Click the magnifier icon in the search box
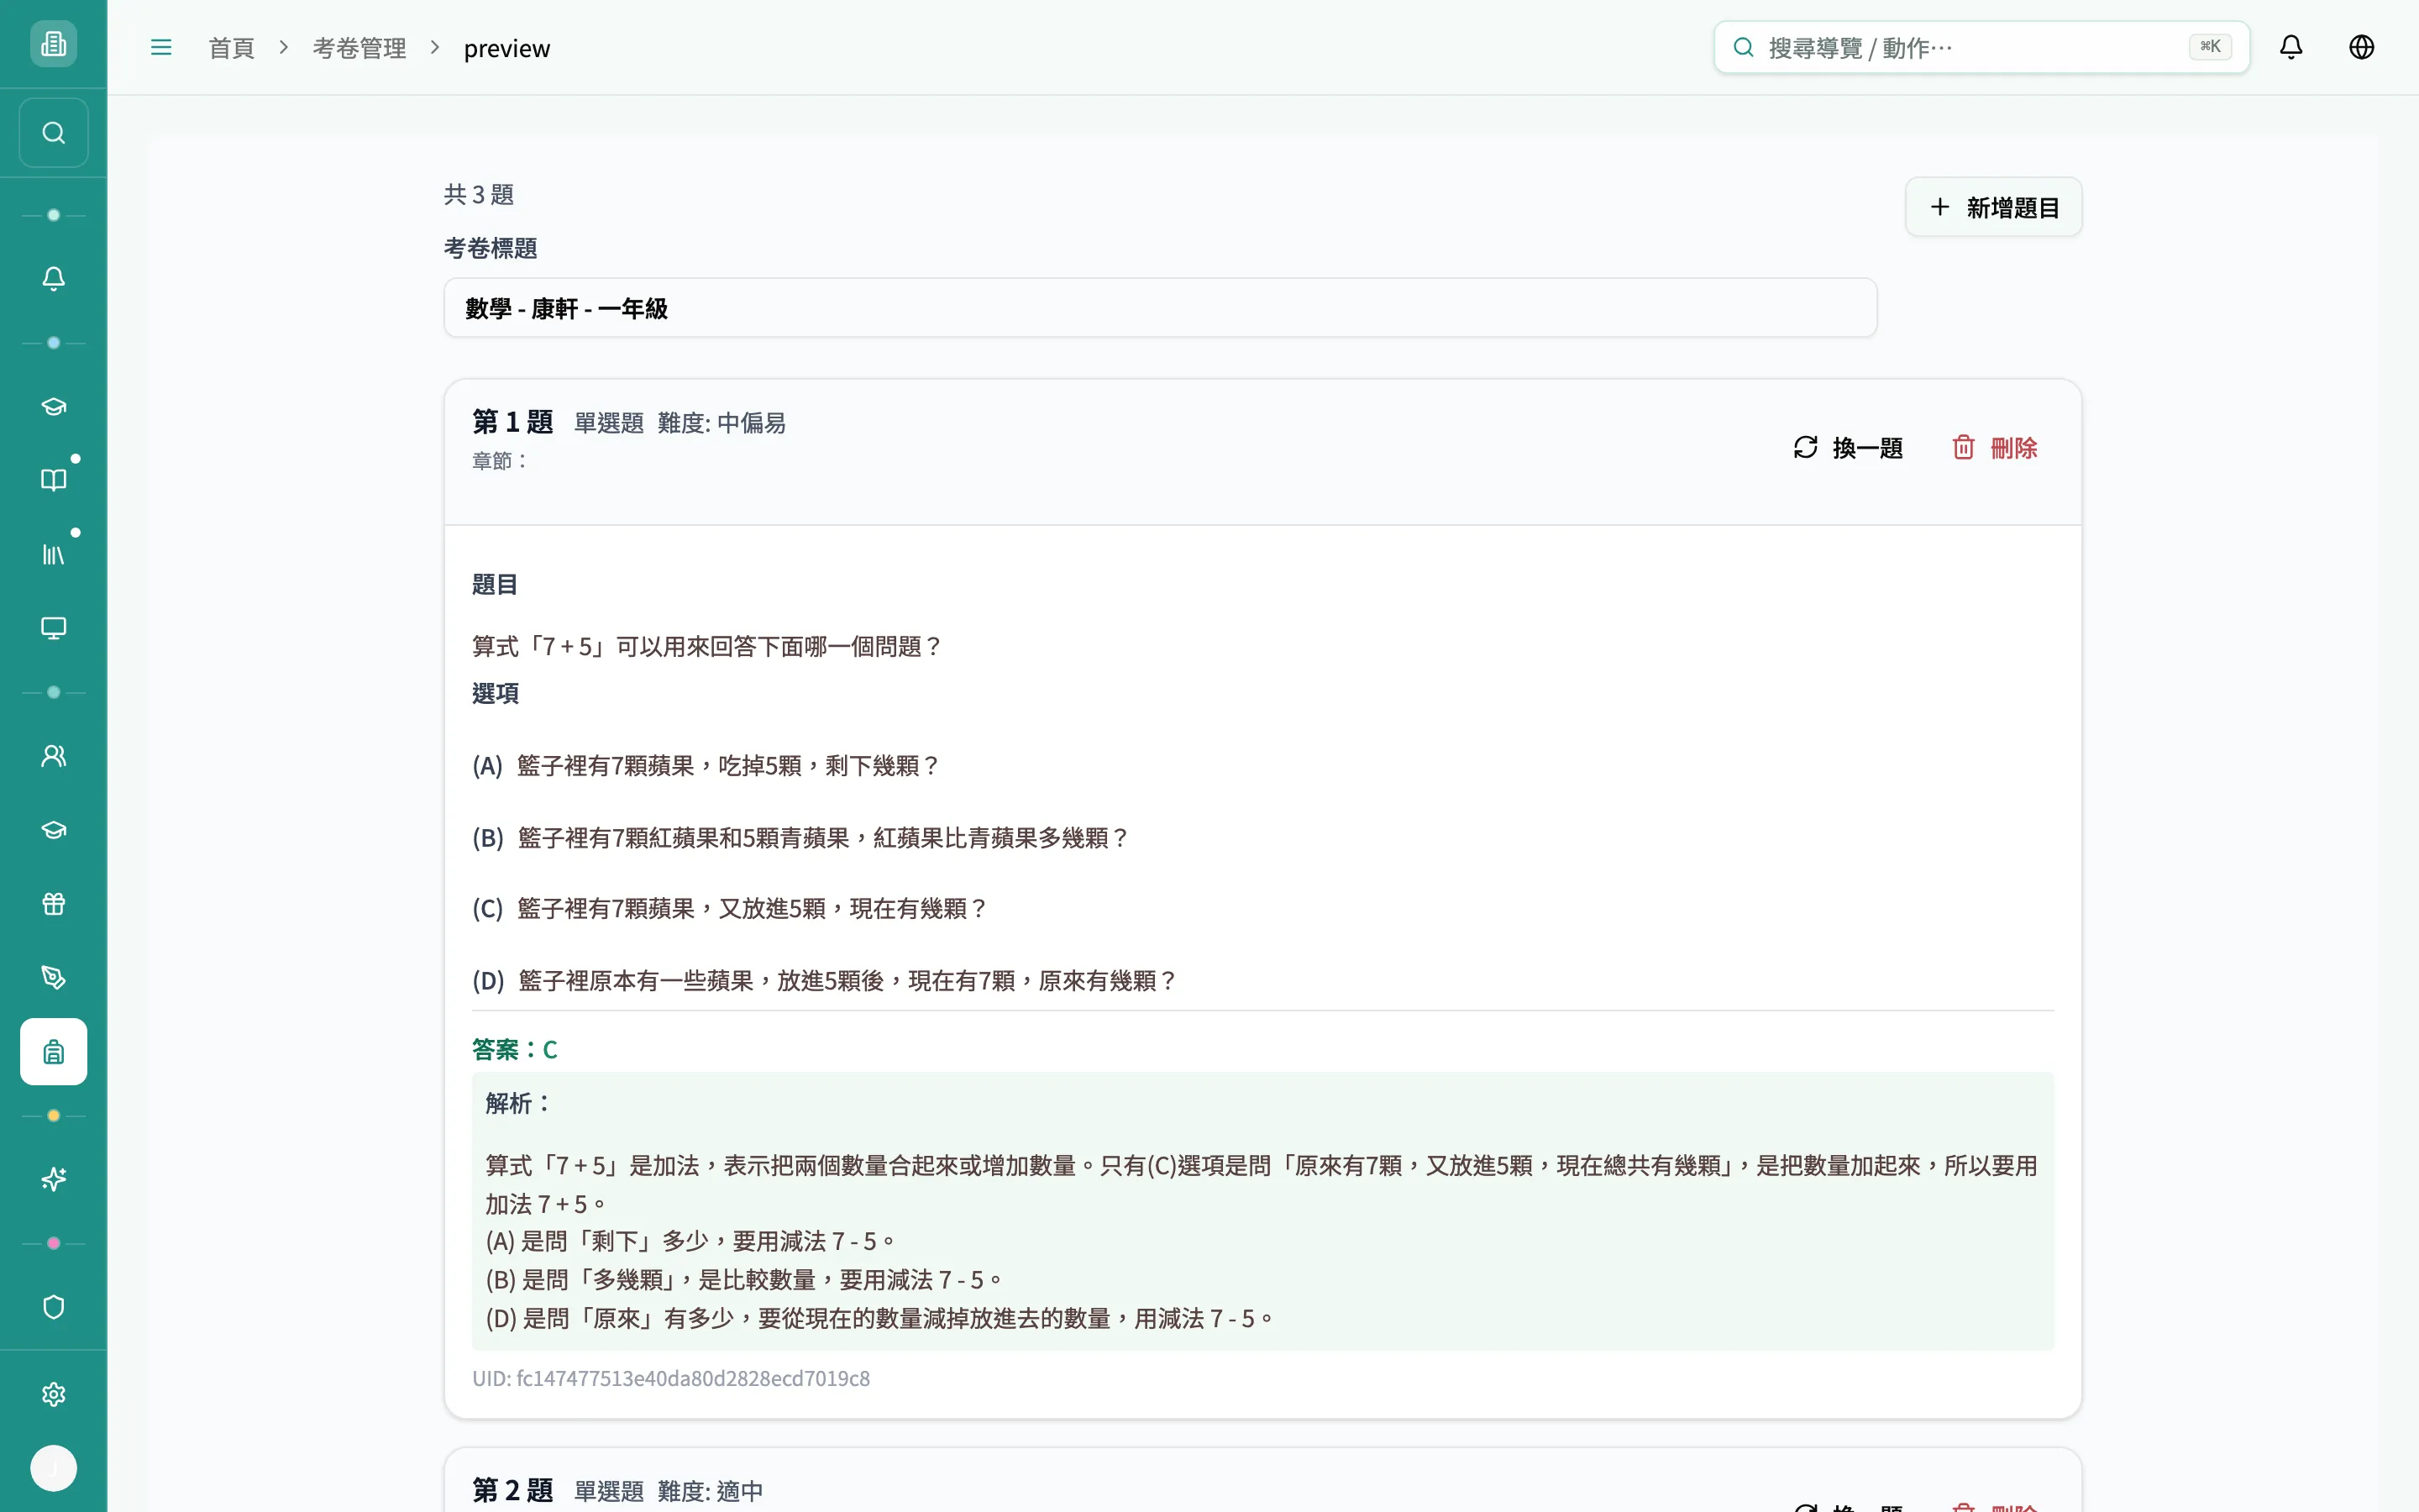 1744,47
